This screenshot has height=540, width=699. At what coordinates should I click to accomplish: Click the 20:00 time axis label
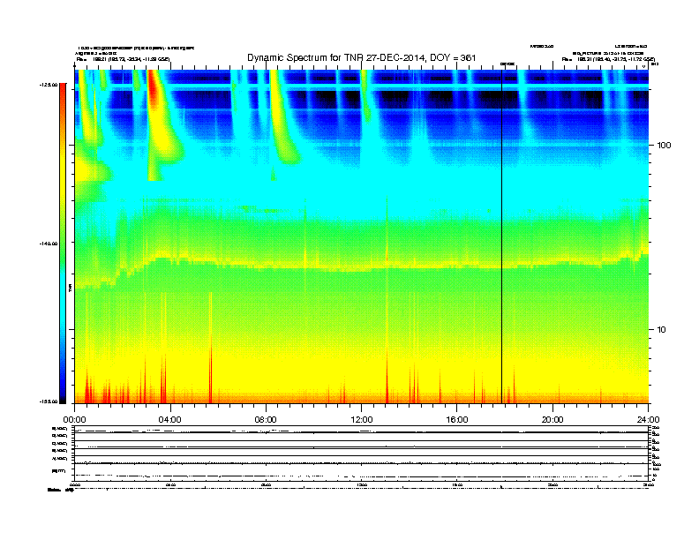pos(552,420)
